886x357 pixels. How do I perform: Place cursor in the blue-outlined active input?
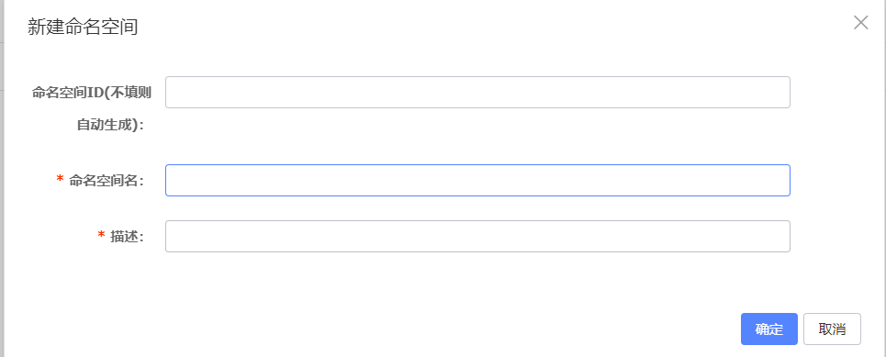(x=477, y=180)
